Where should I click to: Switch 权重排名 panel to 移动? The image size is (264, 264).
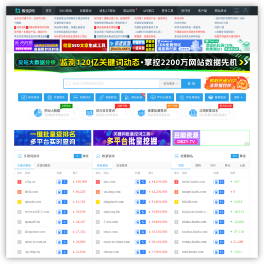(x=242, y=156)
